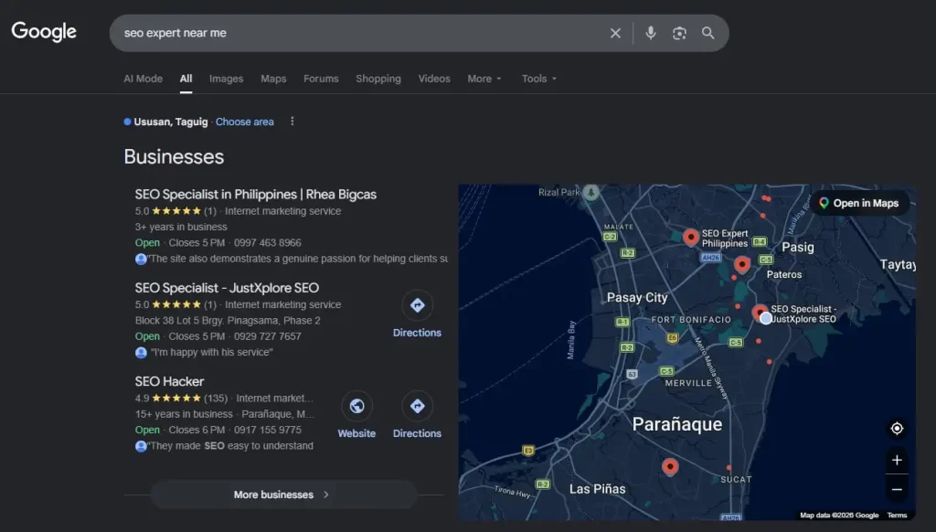This screenshot has height=532, width=936.
Task: Switch to AI Mode tab
Action: click(x=143, y=79)
